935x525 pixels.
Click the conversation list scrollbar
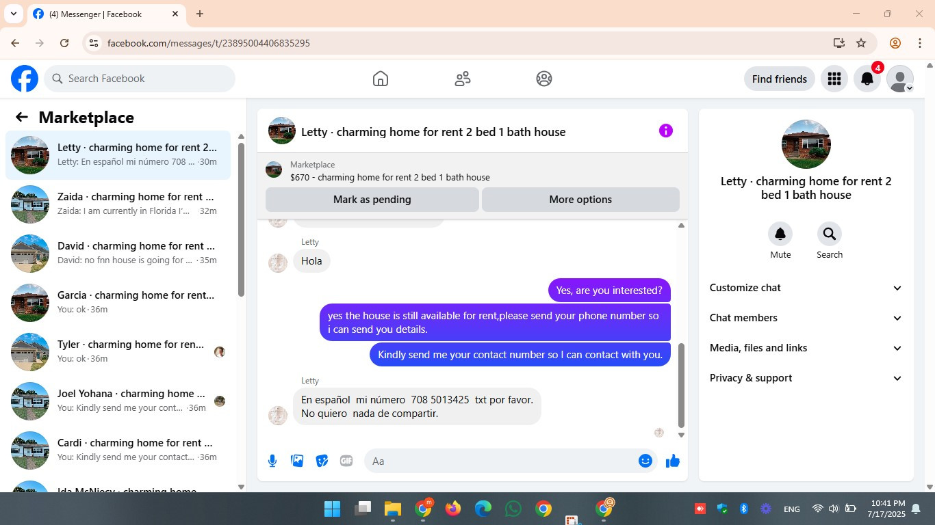click(241, 219)
